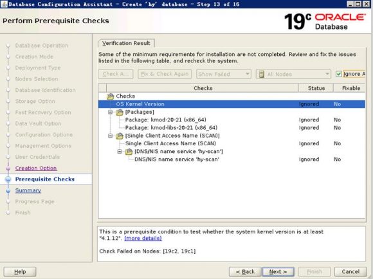Click the Summary step bullet in sidebar
Viewport: 373px width, 279px height.
[x=8, y=190]
